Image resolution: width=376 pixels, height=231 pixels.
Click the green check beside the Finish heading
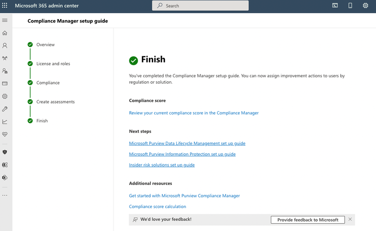pos(133,61)
